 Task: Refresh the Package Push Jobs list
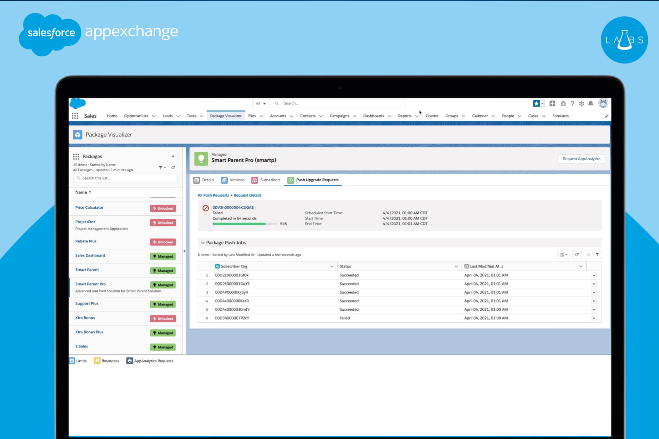pyautogui.click(x=577, y=255)
